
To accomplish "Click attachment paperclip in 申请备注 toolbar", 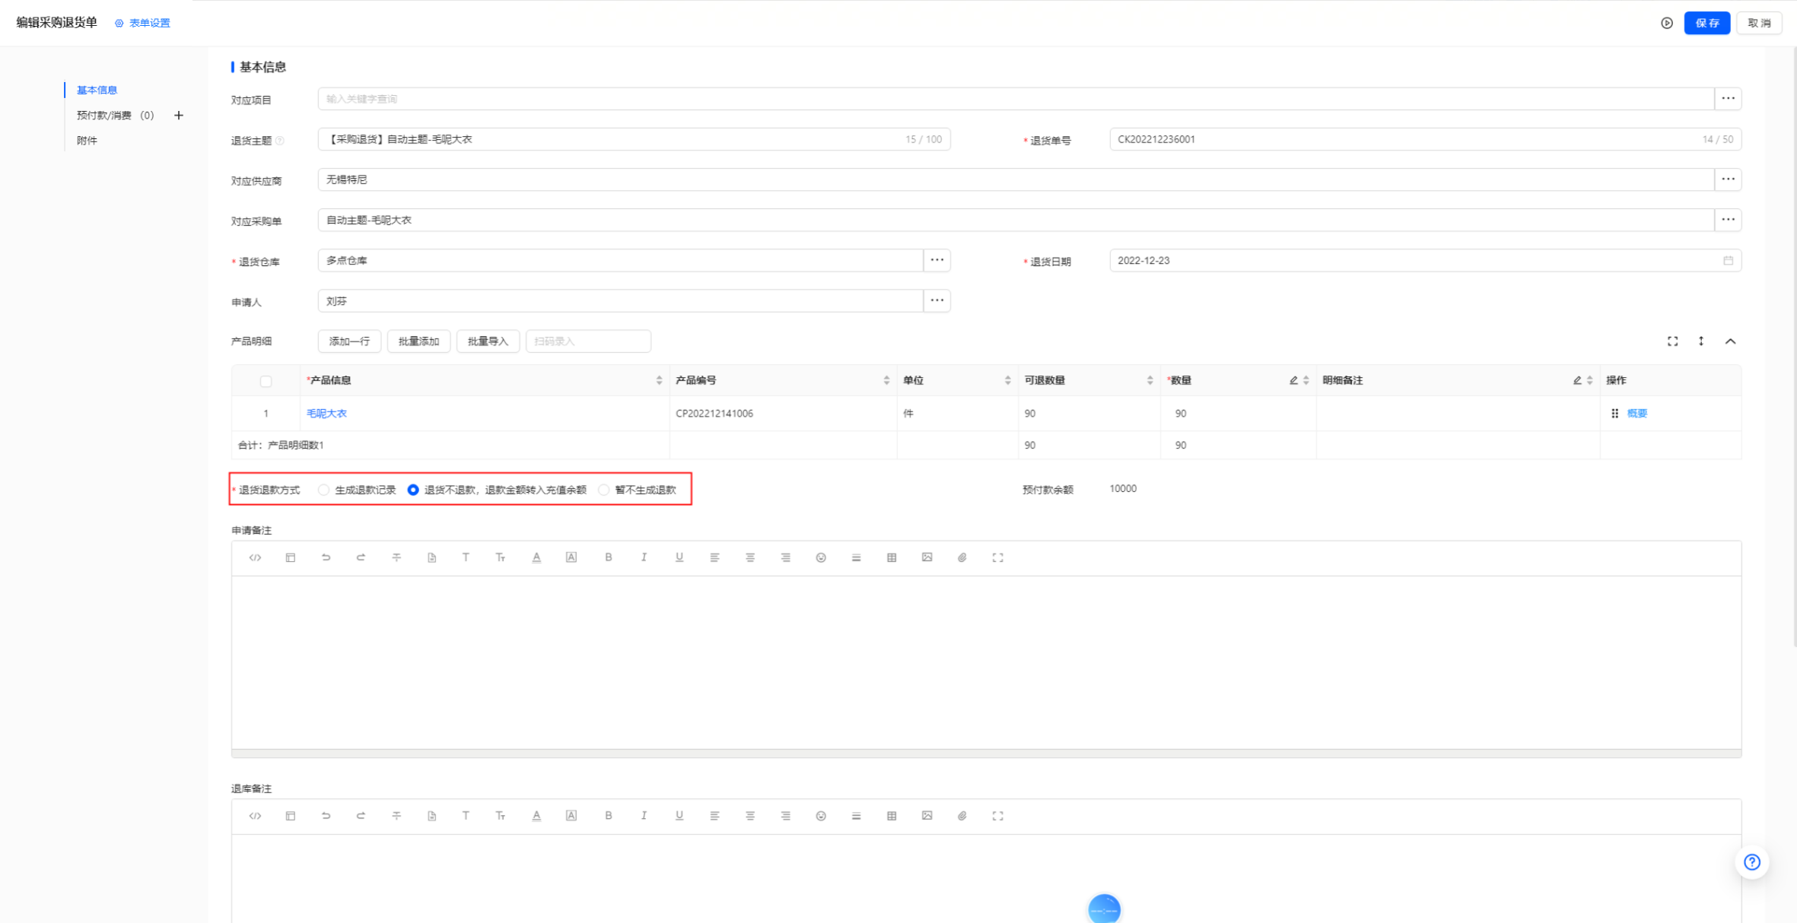I will tap(962, 557).
